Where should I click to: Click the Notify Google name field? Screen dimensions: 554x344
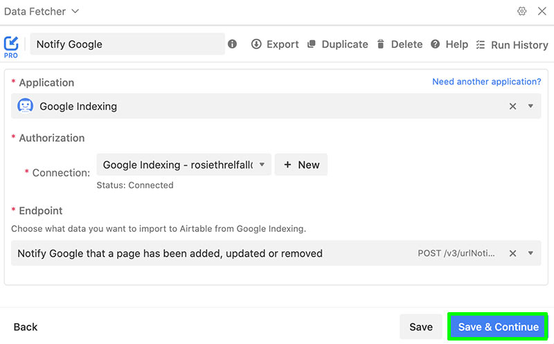[x=127, y=44]
